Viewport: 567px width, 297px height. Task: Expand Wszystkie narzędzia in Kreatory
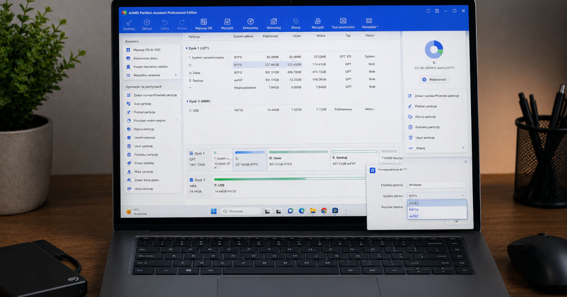point(151,75)
